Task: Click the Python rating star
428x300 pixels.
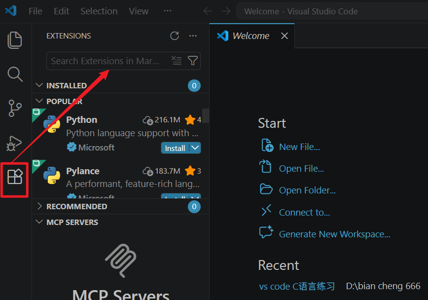Action: pos(190,120)
